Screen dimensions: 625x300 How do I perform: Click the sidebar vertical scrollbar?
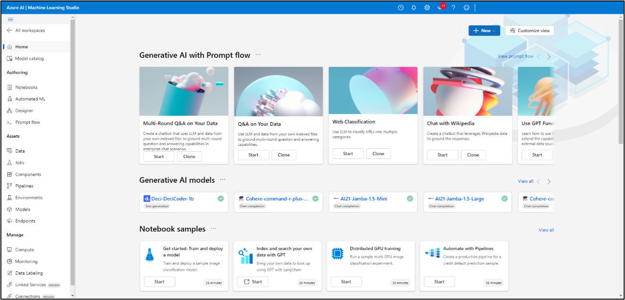73,153
